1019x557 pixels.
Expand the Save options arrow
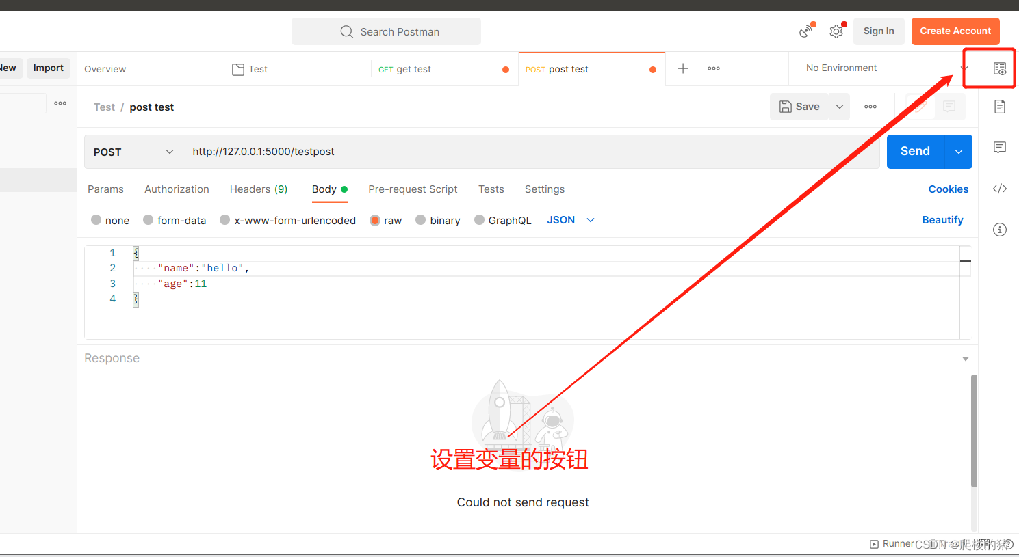click(840, 107)
